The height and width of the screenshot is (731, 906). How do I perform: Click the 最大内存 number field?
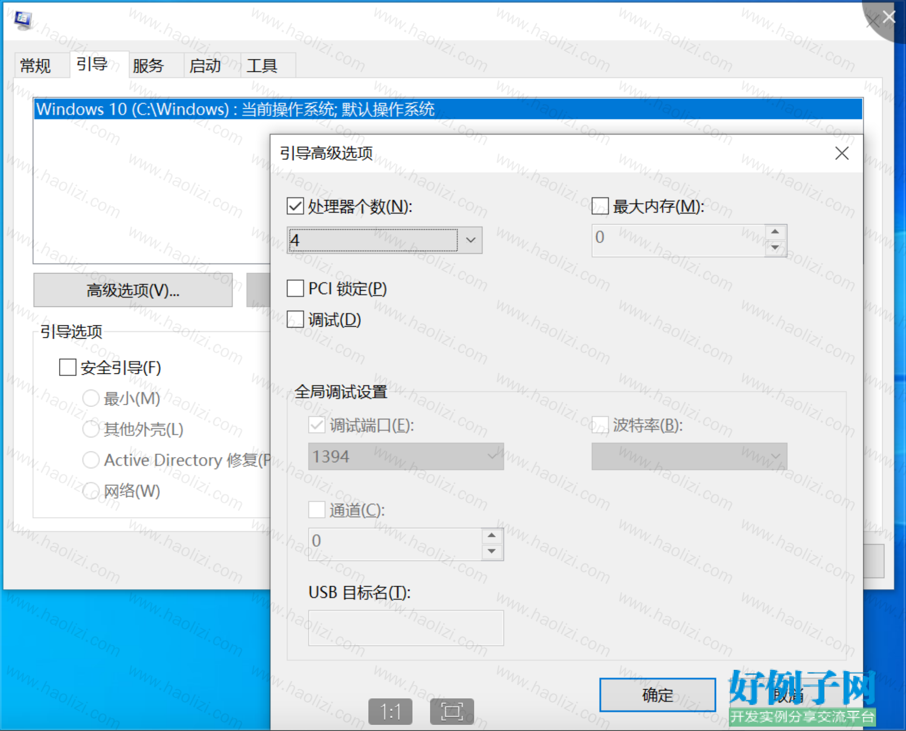point(679,240)
